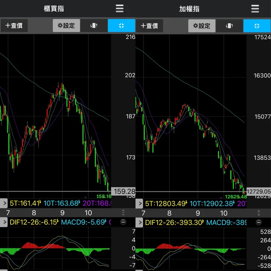Select MACD9:-5.69 indicator value
This screenshot has height=271, width=271.
tap(84, 222)
